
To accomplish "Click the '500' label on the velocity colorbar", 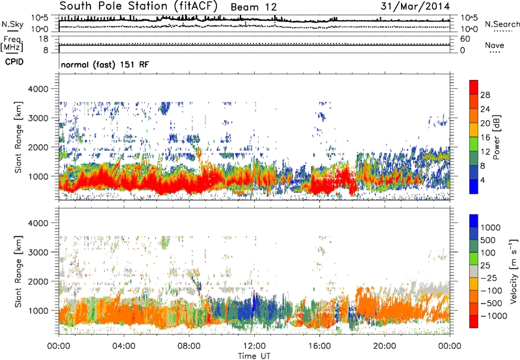I will 488,240.
